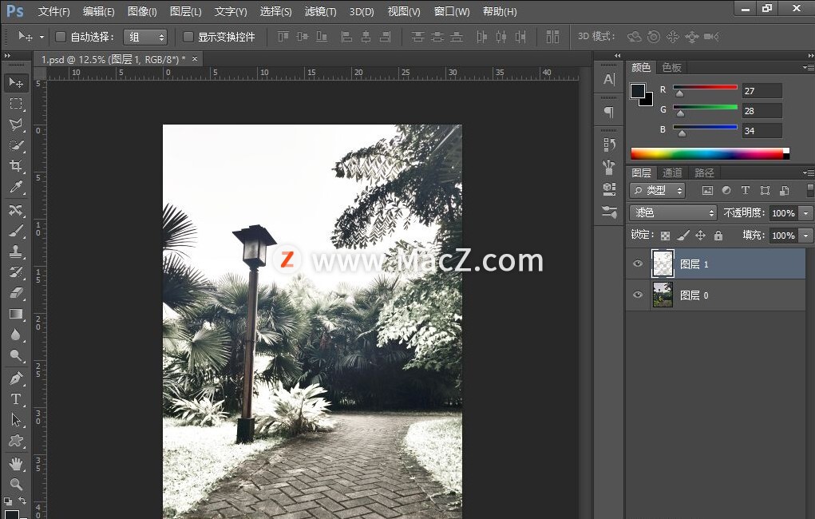Open the Paragraph panel icon
815x519 pixels.
pyautogui.click(x=609, y=112)
